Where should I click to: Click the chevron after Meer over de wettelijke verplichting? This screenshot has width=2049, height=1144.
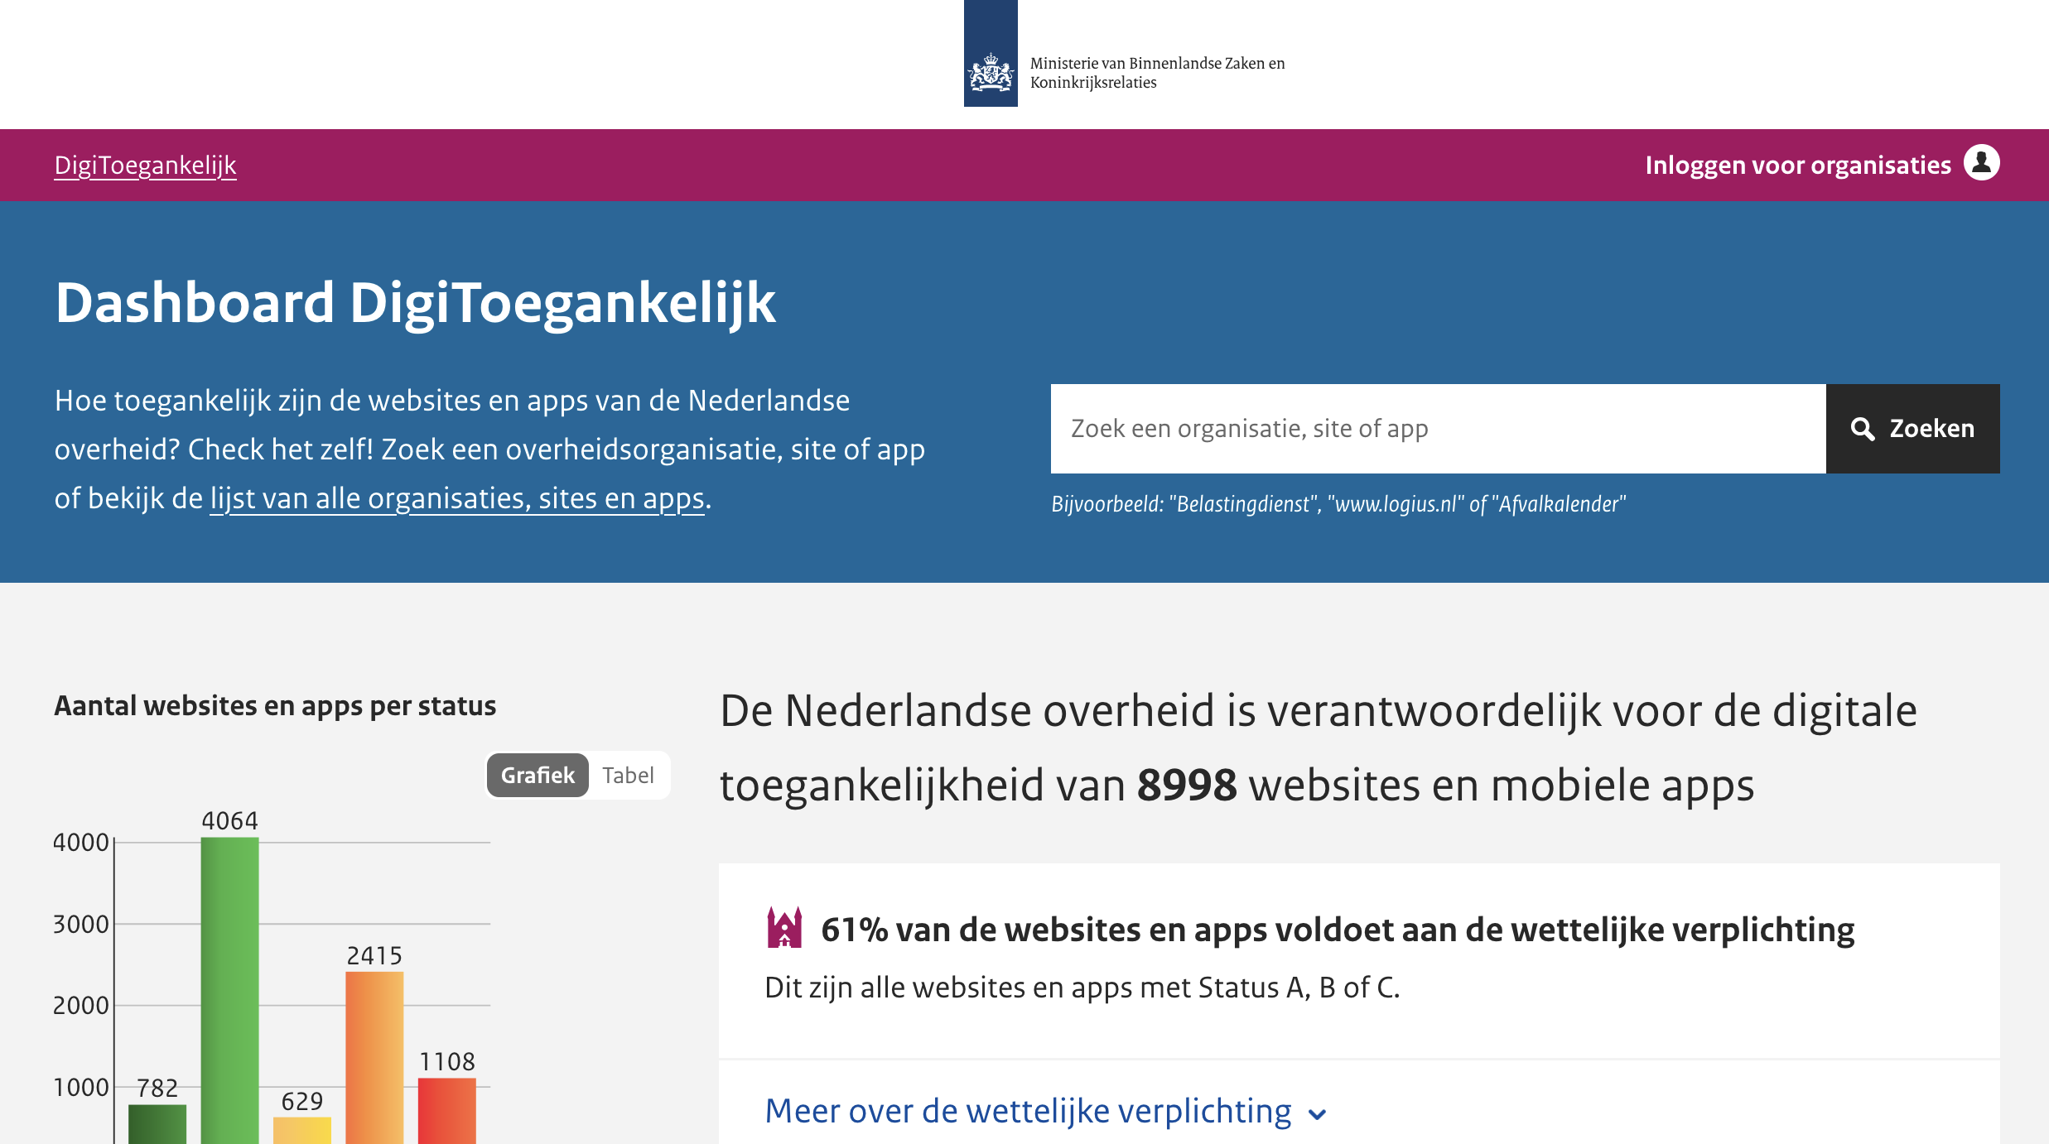coord(1318,1115)
